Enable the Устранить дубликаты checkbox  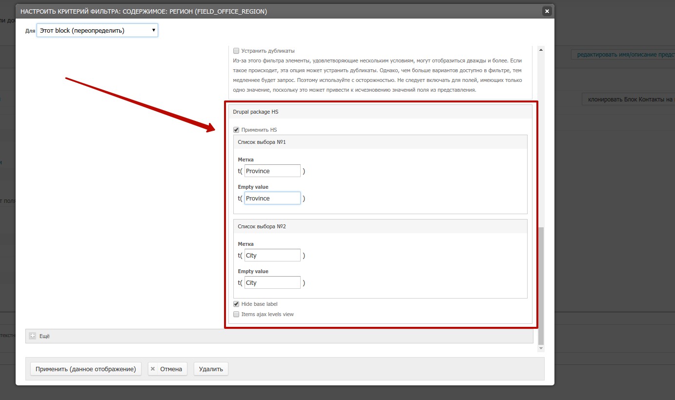[236, 51]
